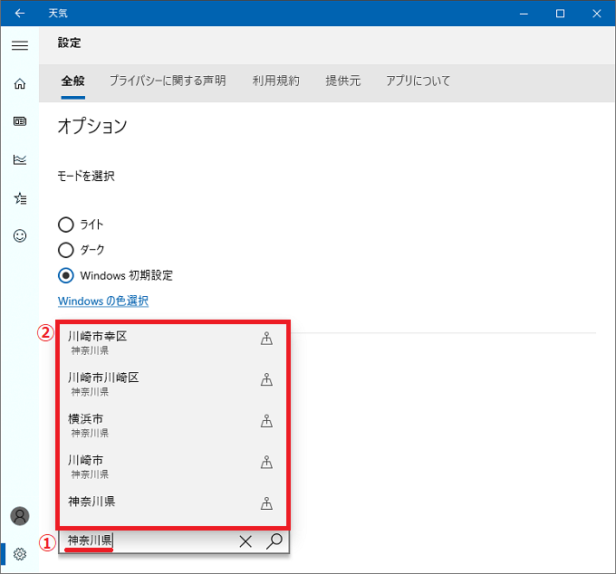Choose 川崎市幸区 from the suggestions
This screenshot has width=616, height=574.
tap(172, 343)
